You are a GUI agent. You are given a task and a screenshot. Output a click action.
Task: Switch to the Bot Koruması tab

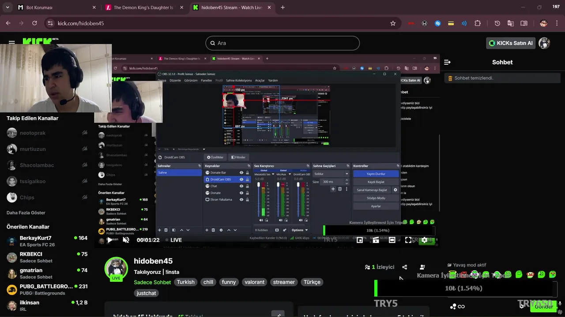click(56, 7)
